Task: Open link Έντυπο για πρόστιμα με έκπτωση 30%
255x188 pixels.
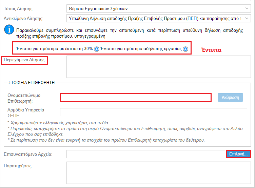Action: (55, 48)
